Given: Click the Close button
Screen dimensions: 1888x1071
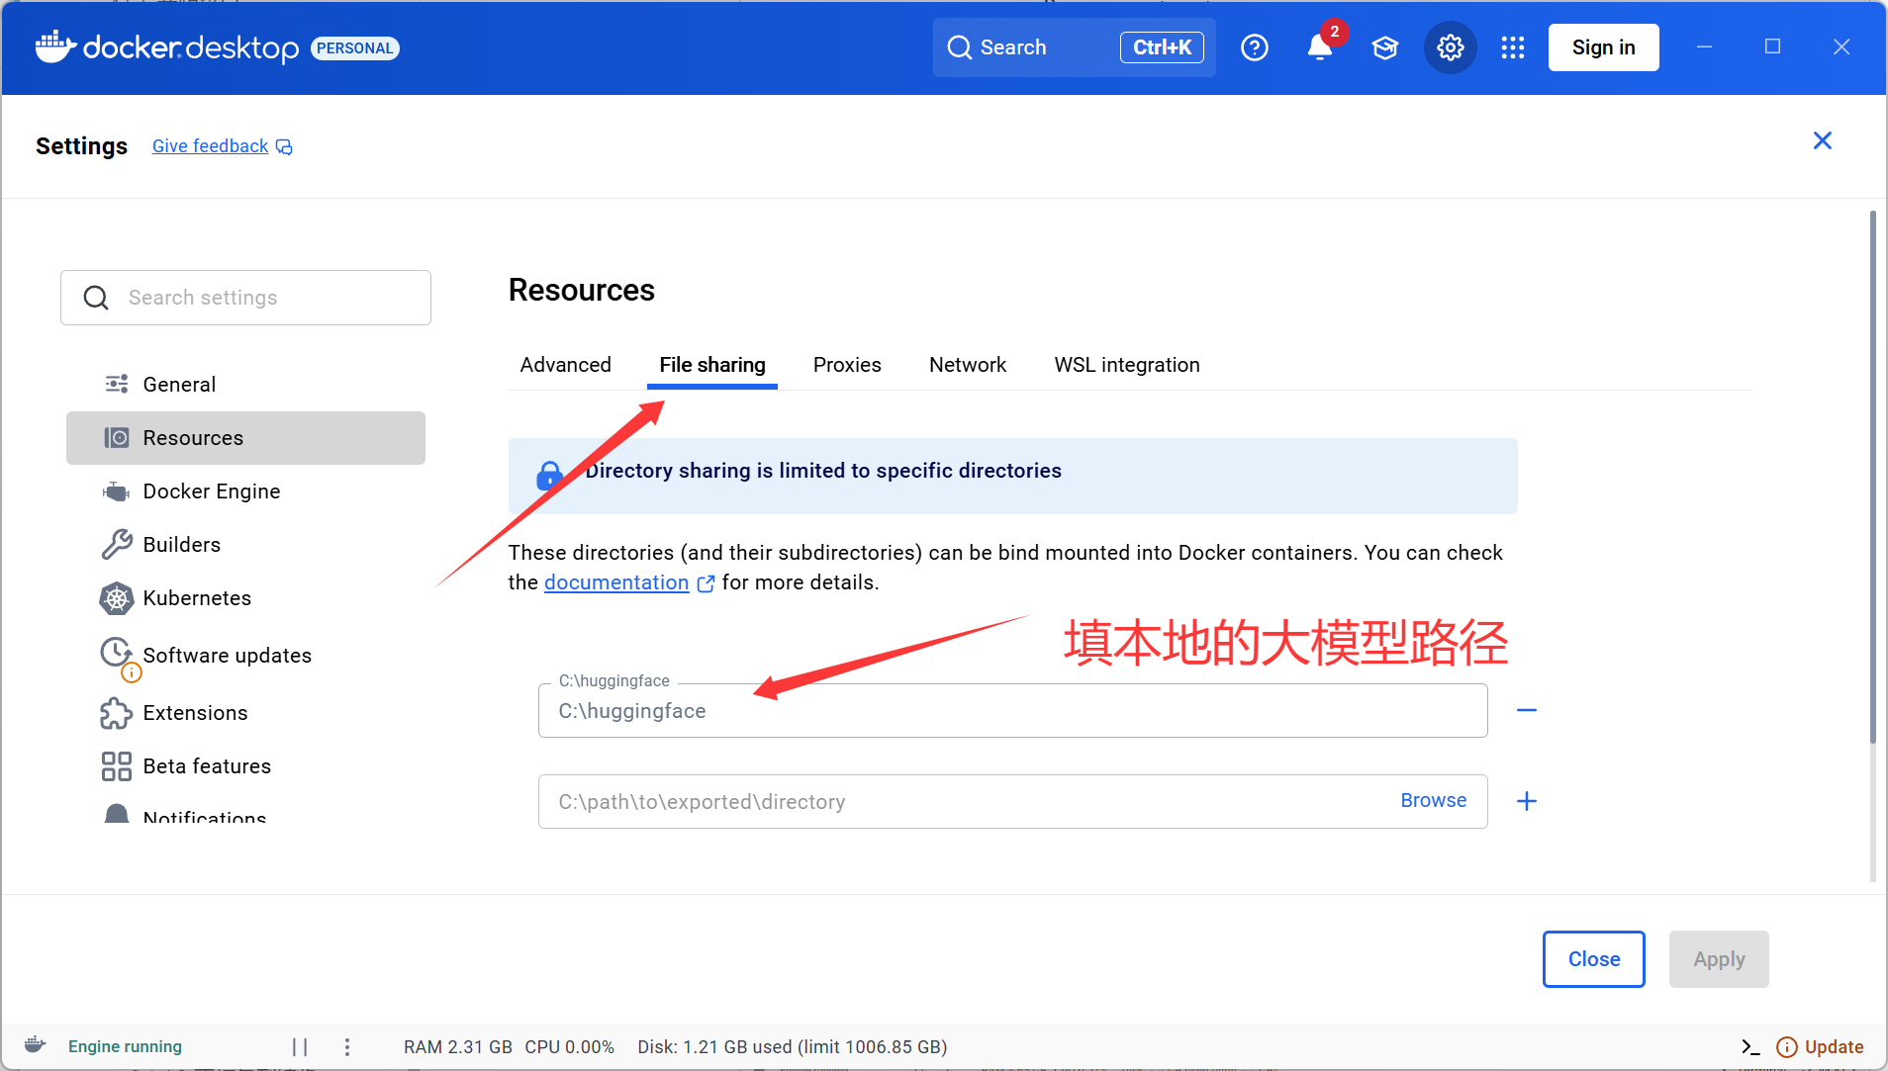Looking at the screenshot, I should pos(1594,959).
